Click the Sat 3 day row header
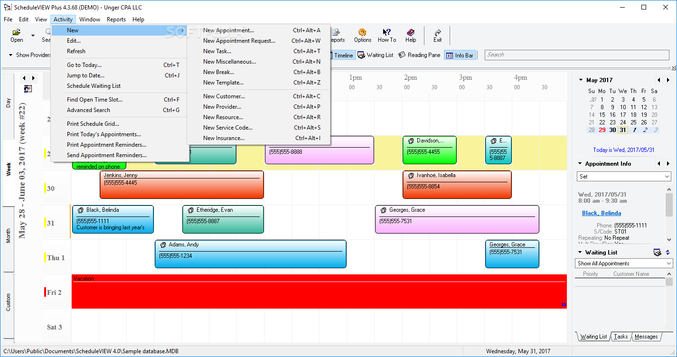The image size is (677, 357). [x=56, y=327]
